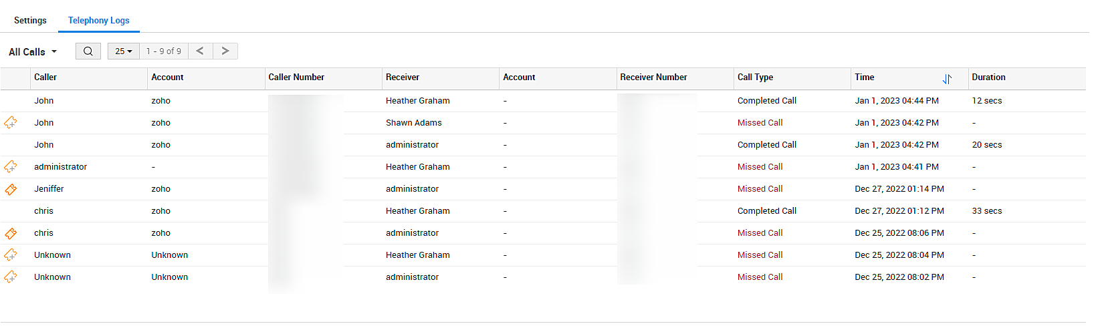Click the Caller column header
This screenshot has width=1094, height=328.
point(45,77)
